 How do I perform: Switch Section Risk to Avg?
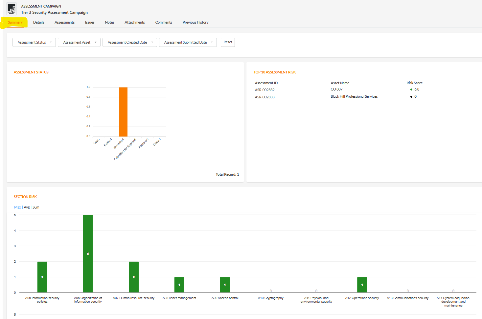pyautogui.click(x=27, y=207)
